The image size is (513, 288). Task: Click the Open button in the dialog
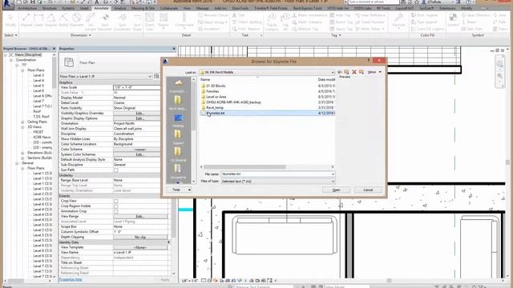click(336, 190)
